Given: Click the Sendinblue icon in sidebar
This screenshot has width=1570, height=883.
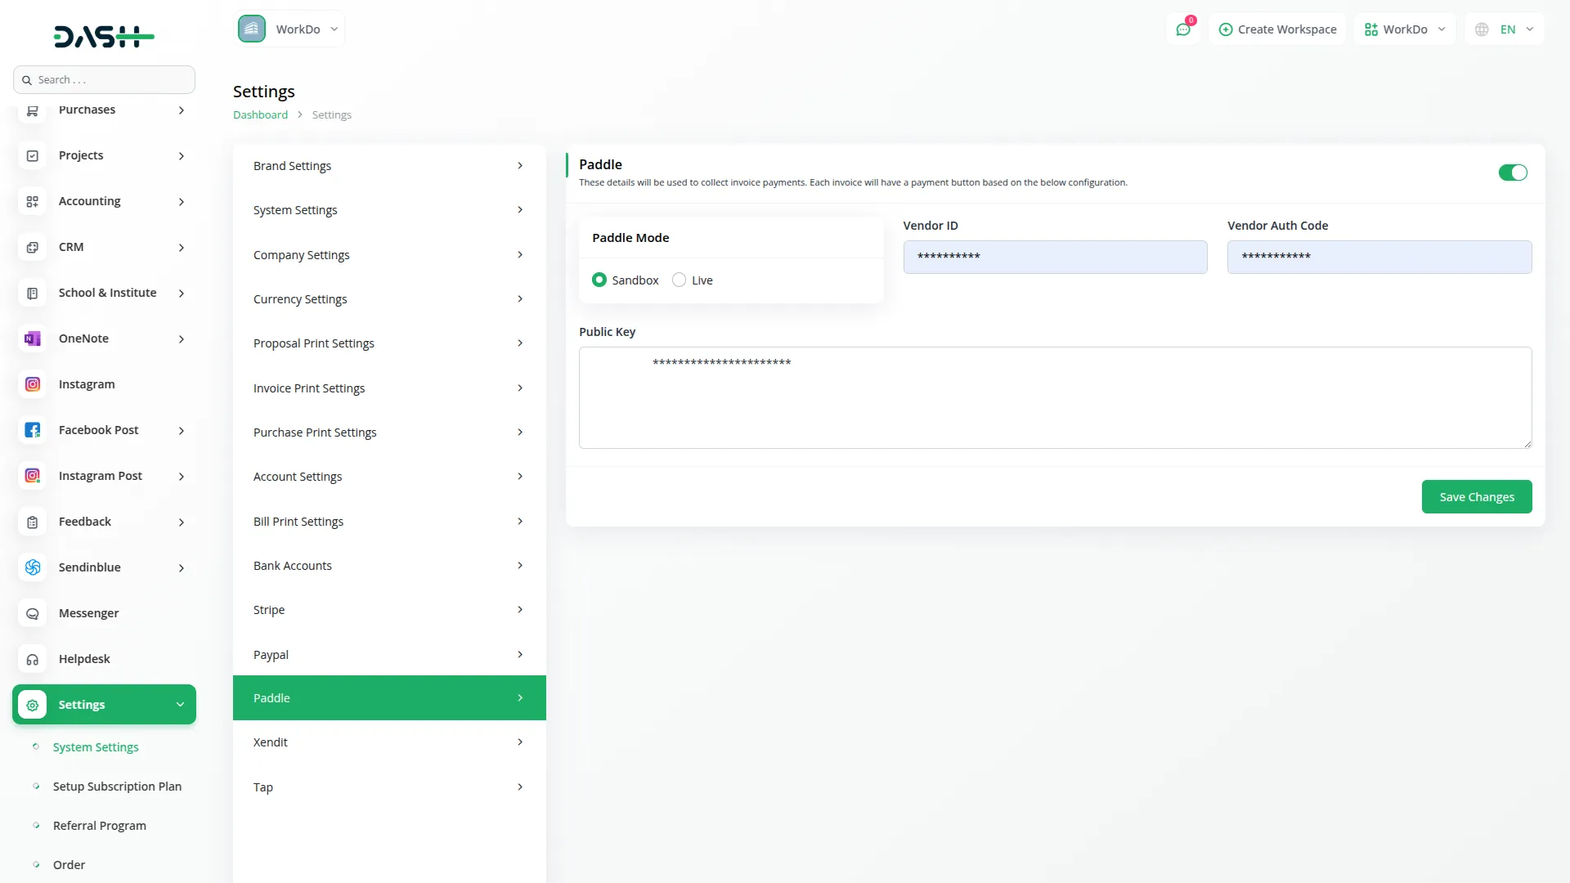Looking at the screenshot, I should click(x=33, y=567).
